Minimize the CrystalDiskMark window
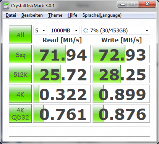This screenshot has height=144, width=159. tap(123, 4)
